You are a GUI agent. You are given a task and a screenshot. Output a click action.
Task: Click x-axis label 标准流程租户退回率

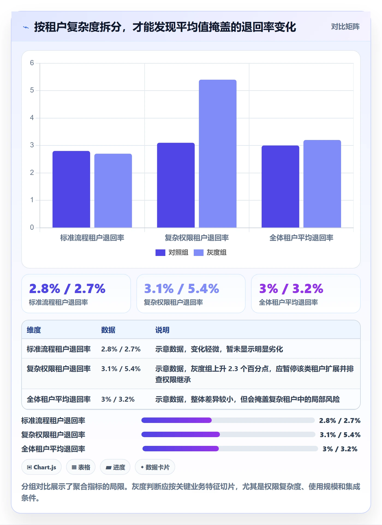[x=92, y=238]
